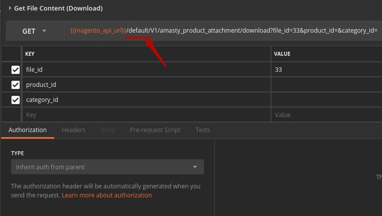The image size is (382, 216).
Task: Select the category_id key cell
Action: [146, 100]
